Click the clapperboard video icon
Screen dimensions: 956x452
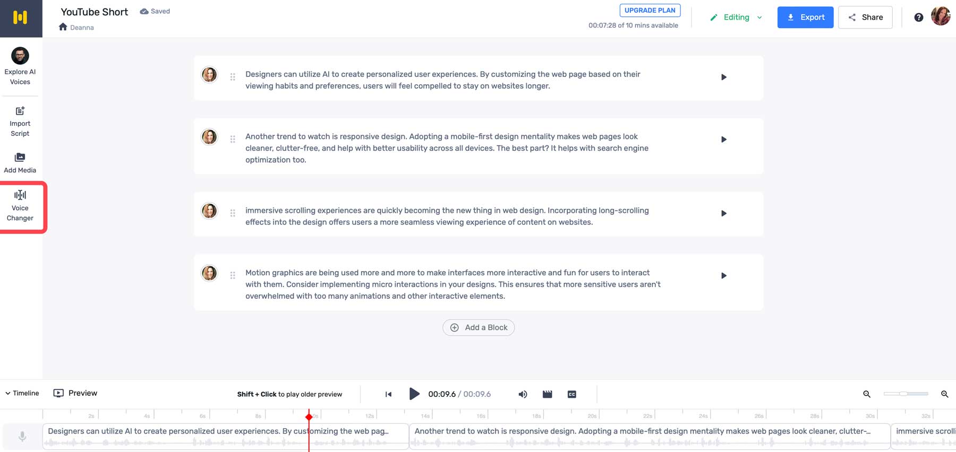(547, 394)
